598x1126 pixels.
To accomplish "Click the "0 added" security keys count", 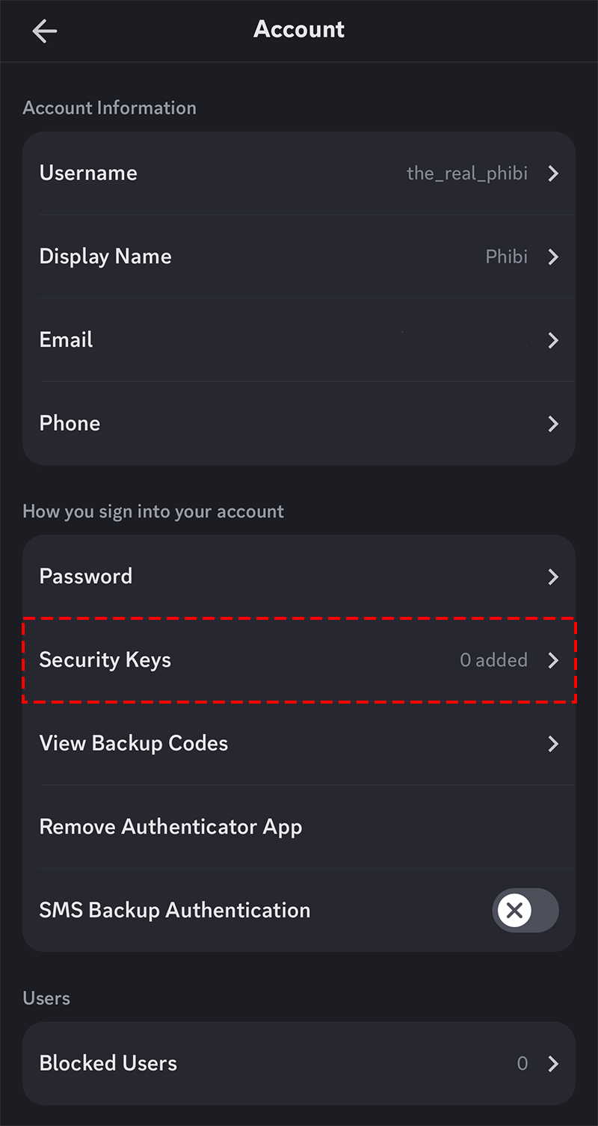I will [493, 660].
